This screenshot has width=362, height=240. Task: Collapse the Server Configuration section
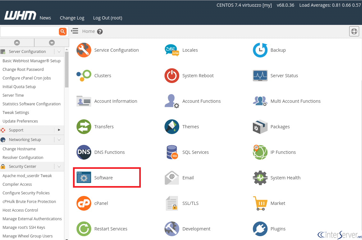coord(59,52)
